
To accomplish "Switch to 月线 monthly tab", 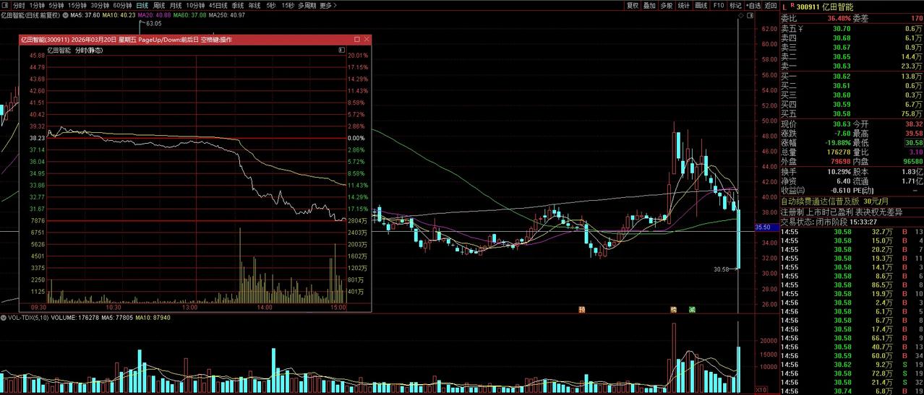I will point(176,5).
